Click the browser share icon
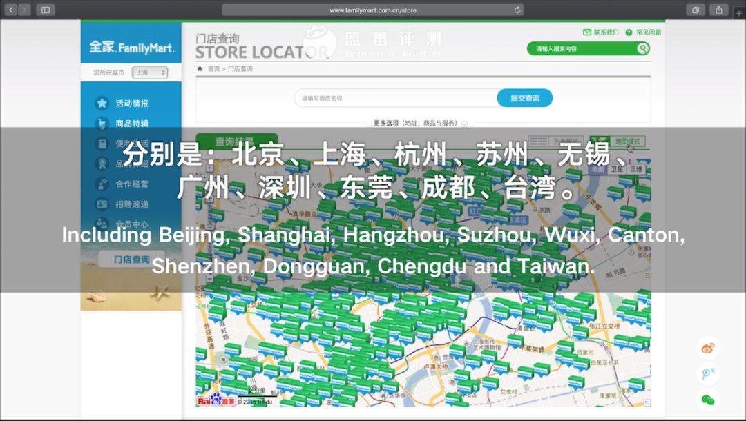The height and width of the screenshot is (421, 746). 719,10
